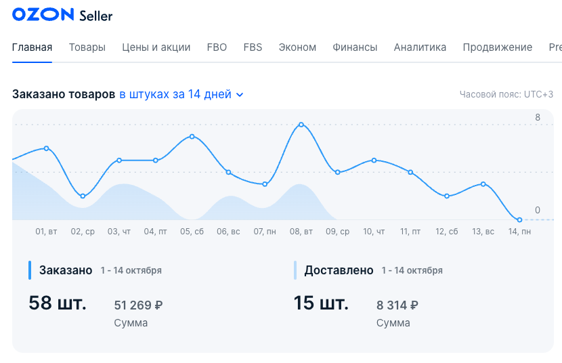Click the '58 шт.' ordered count
Screen dimensions: 562x363
coord(58,303)
